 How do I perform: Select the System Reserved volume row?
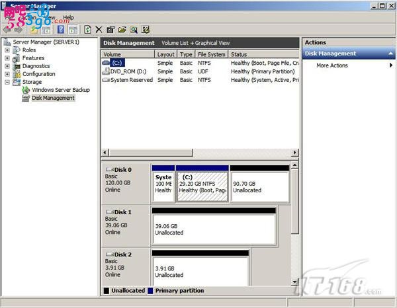(200, 80)
